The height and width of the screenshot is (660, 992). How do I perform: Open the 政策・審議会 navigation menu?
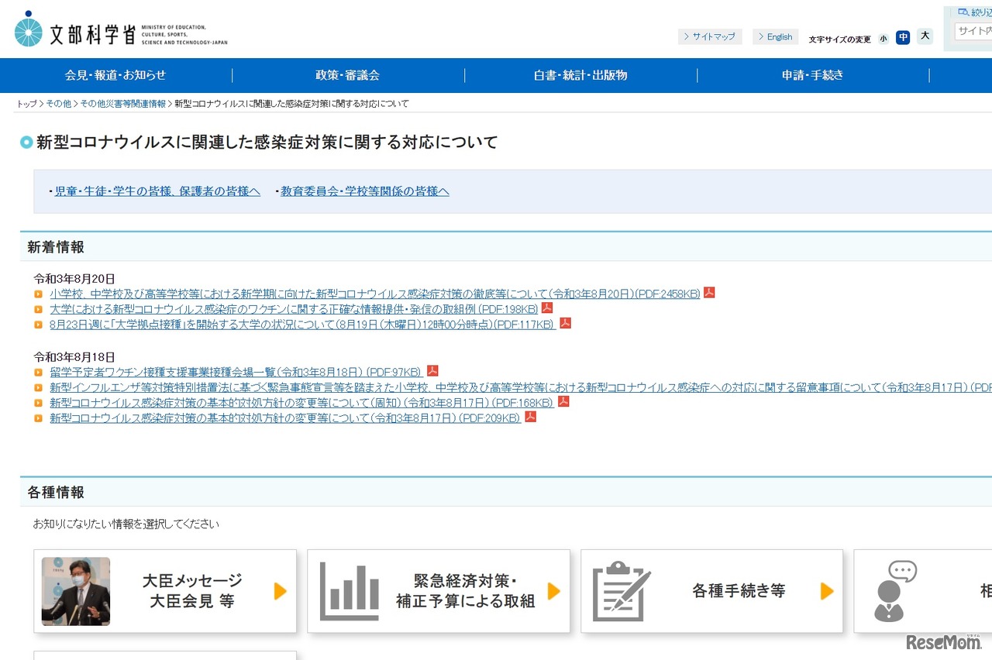[x=348, y=75]
